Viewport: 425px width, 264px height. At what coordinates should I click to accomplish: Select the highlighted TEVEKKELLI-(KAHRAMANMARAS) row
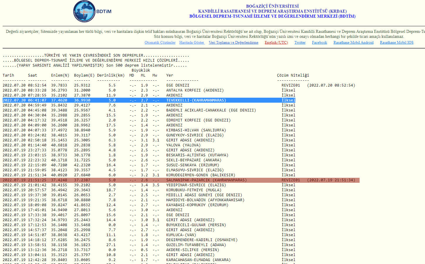point(149,100)
